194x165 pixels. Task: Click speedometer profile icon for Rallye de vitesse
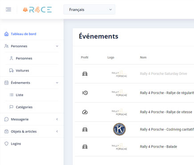click(85, 112)
